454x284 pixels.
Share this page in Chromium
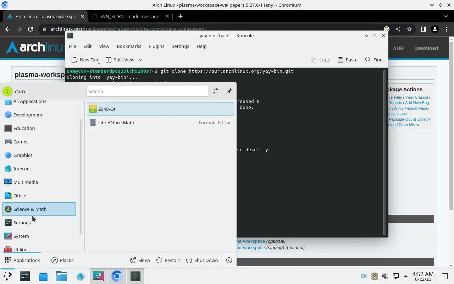pyautogui.click(x=398, y=29)
